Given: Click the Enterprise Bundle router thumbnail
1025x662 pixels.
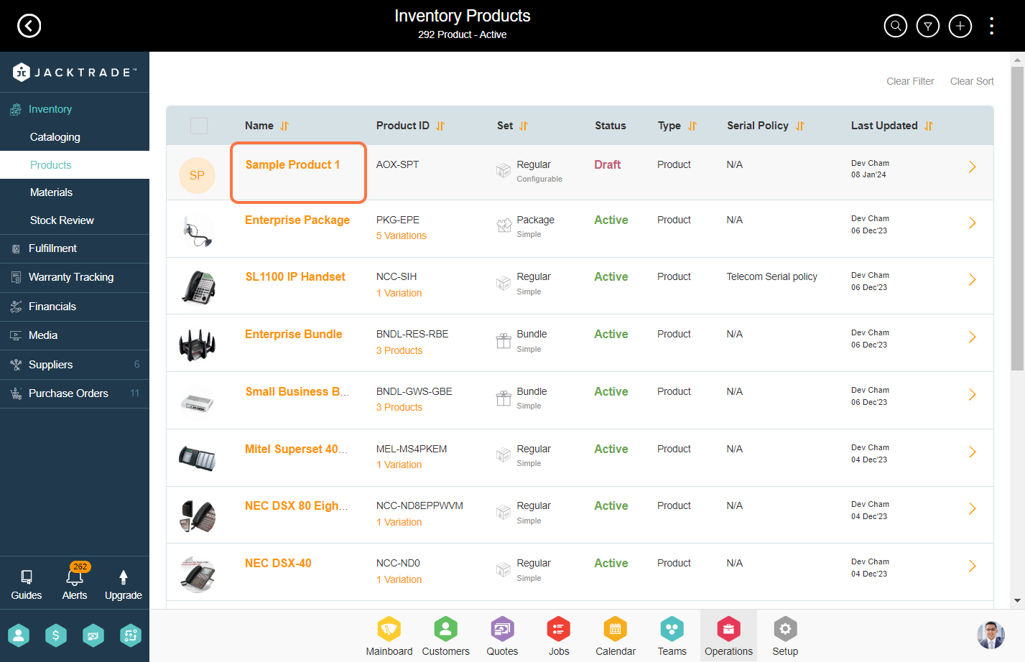Looking at the screenshot, I should click(198, 344).
